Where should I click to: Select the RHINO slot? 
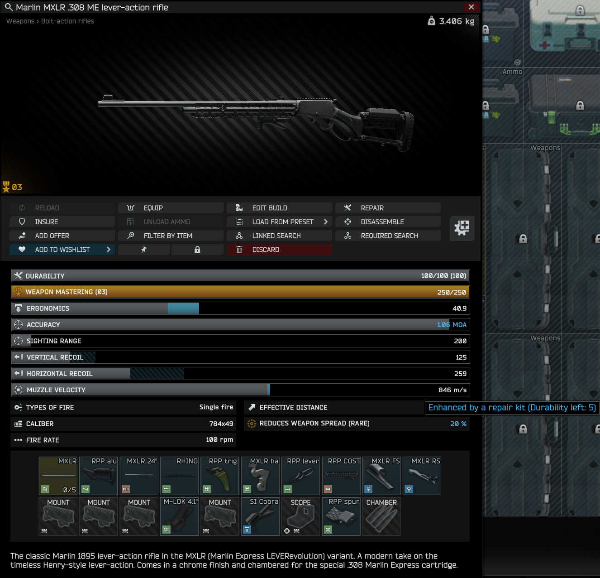179,476
